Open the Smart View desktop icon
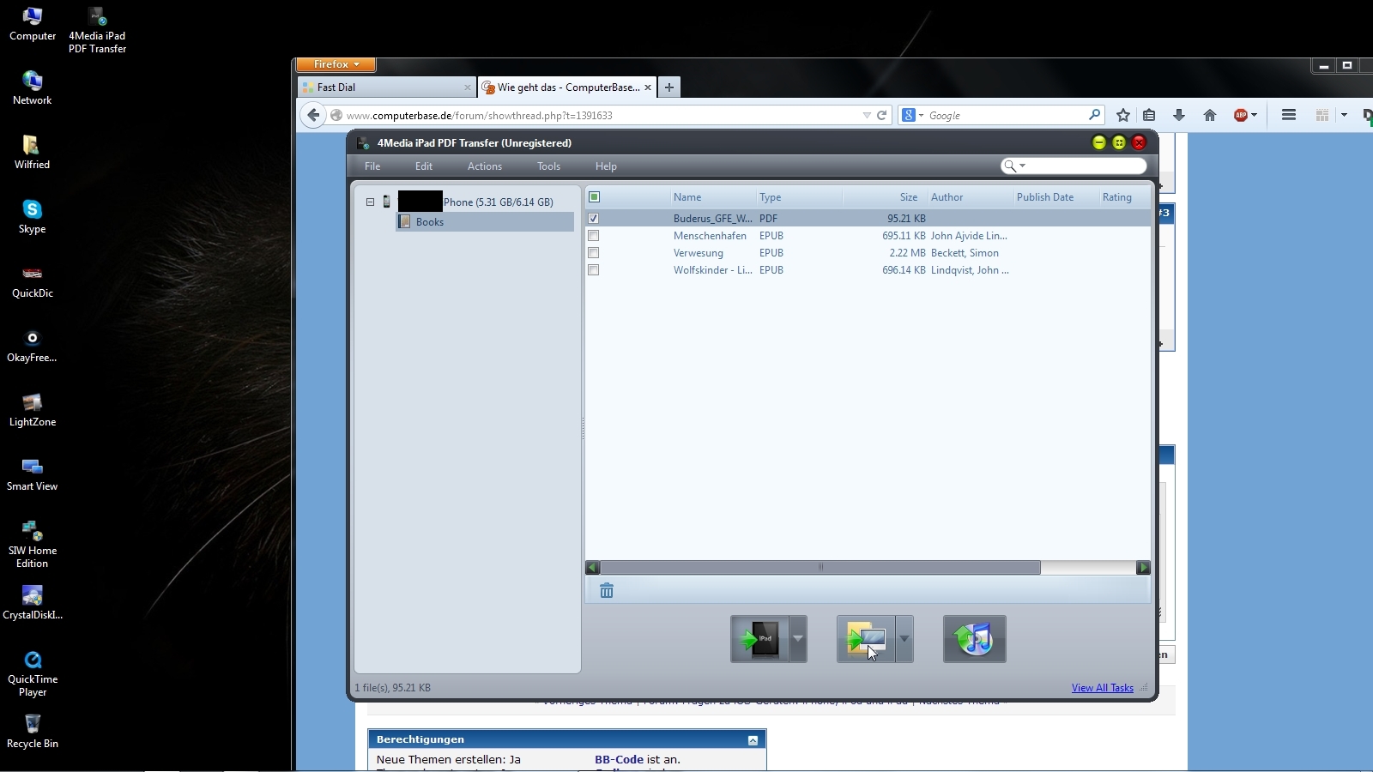The width and height of the screenshot is (1373, 772). click(x=33, y=473)
